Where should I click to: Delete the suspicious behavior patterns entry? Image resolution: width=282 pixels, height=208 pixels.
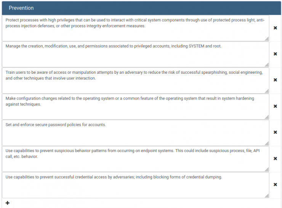pyautogui.click(x=275, y=158)
